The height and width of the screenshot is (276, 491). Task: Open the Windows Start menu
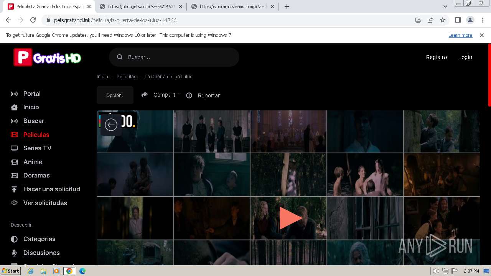coord(11,271)
